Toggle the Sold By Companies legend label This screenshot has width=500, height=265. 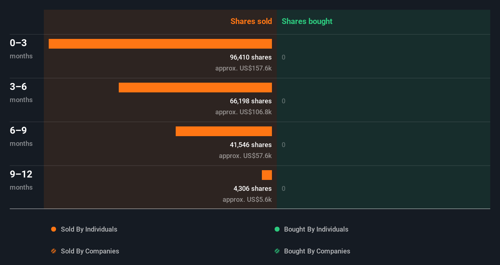point(90,251)
